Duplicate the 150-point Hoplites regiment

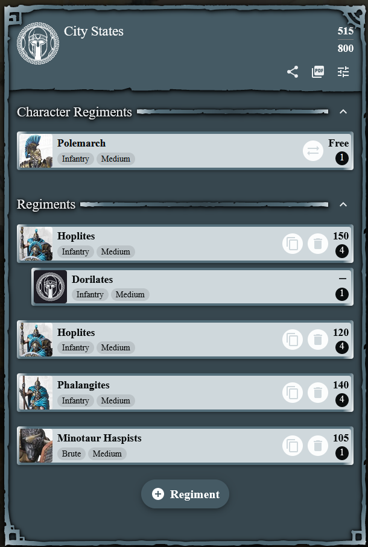(293, 244)
